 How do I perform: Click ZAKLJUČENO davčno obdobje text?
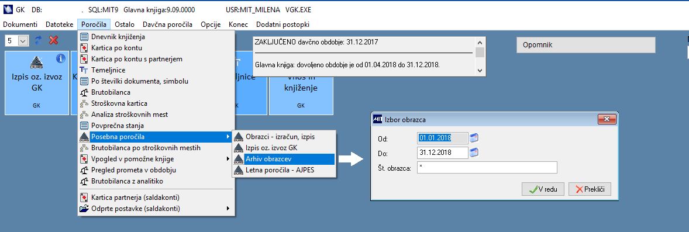316,42
